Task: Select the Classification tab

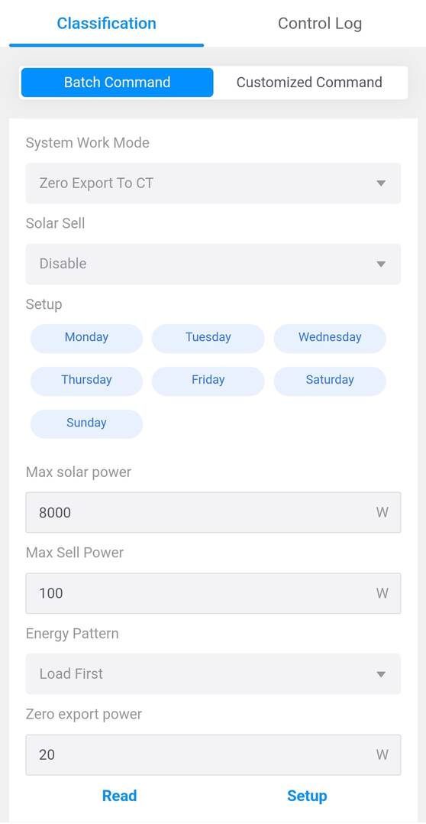Action: (107, 24)
